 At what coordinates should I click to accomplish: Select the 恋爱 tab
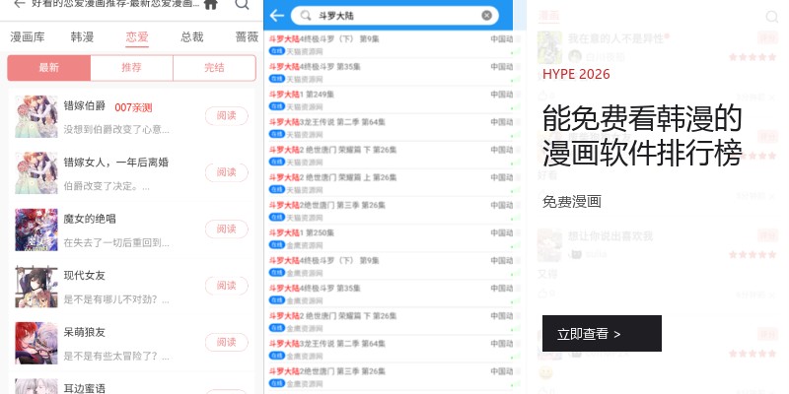coord(137,36)
